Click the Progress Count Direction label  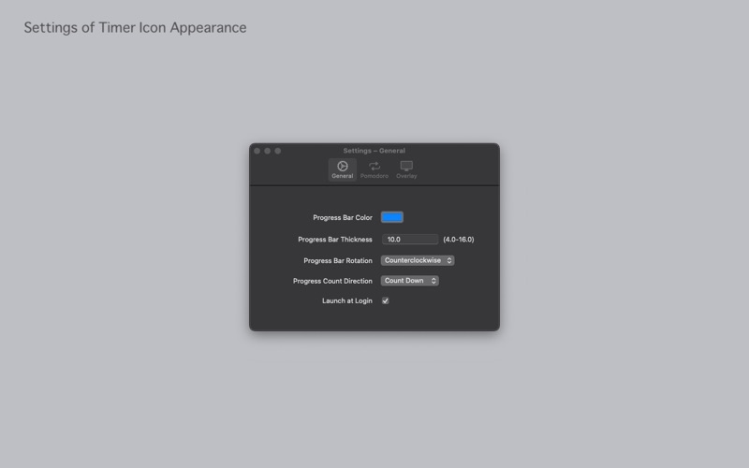click(x=332, y=281)
